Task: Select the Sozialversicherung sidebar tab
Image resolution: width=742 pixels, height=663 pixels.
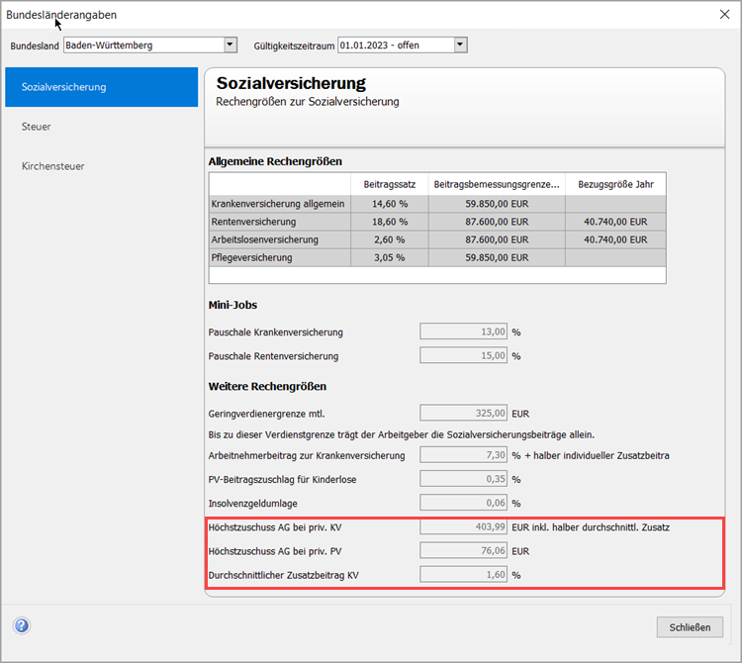Action: click(x=101, y=87)
